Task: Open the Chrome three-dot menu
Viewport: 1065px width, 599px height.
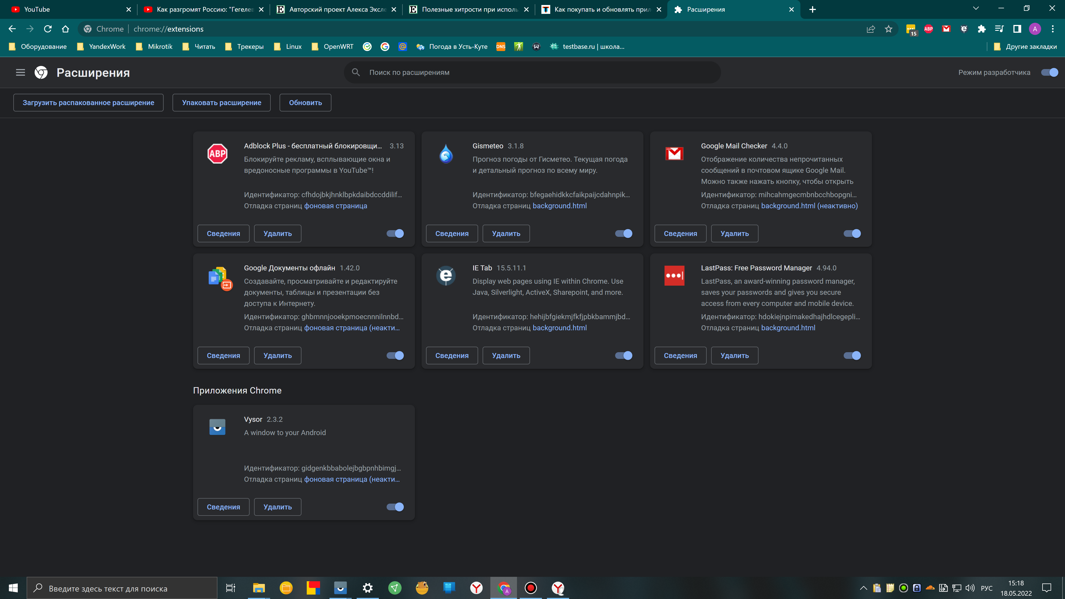Action: pyautogui.click(x=1053, y=29)
